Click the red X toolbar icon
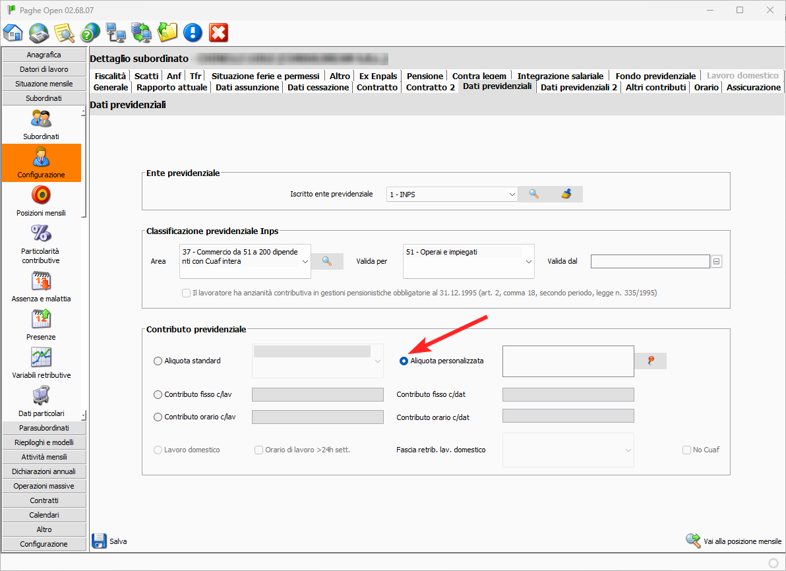Screen dimensions: 786x571 pos(218,32)
